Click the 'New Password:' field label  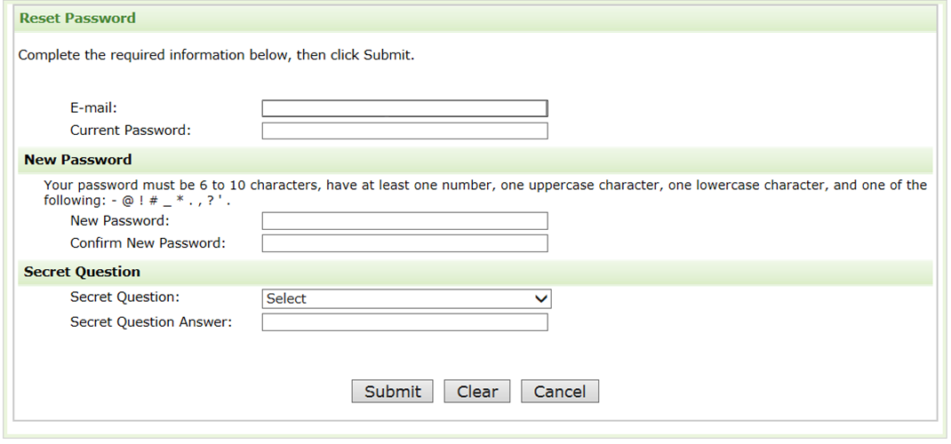tap(120, 220)
